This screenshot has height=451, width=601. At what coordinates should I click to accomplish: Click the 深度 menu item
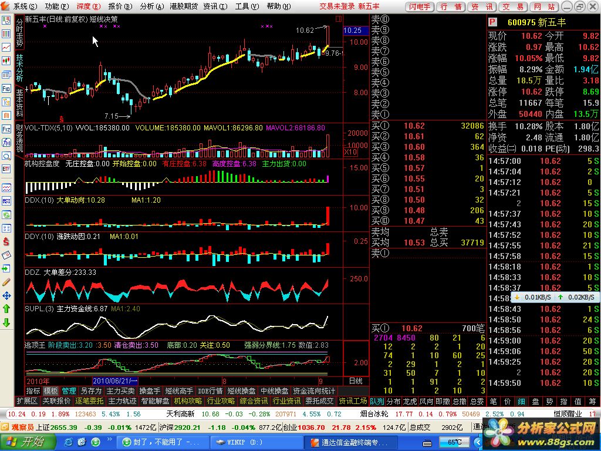tap(89, 6)
